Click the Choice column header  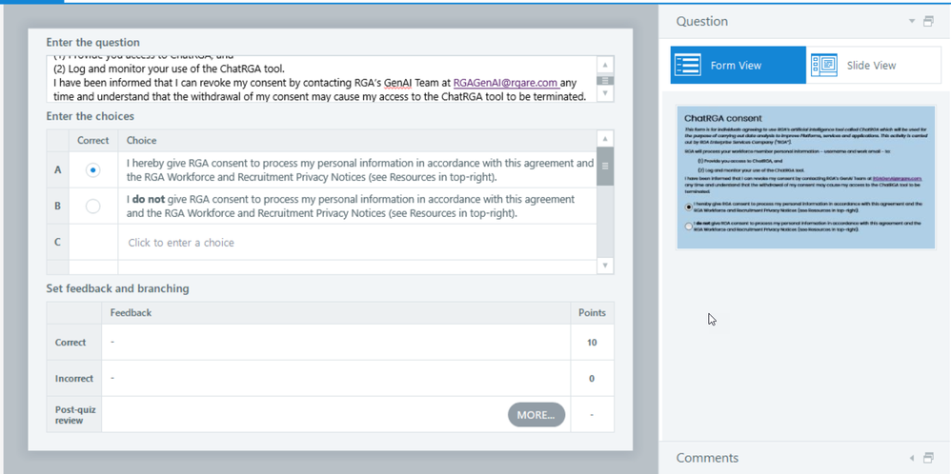[x=141, y=141]
